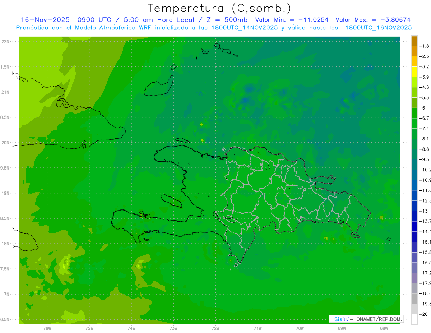Screen dimensions: 431x333
Task: Click the 76W longitude label
Action: [x=47, y=328]
